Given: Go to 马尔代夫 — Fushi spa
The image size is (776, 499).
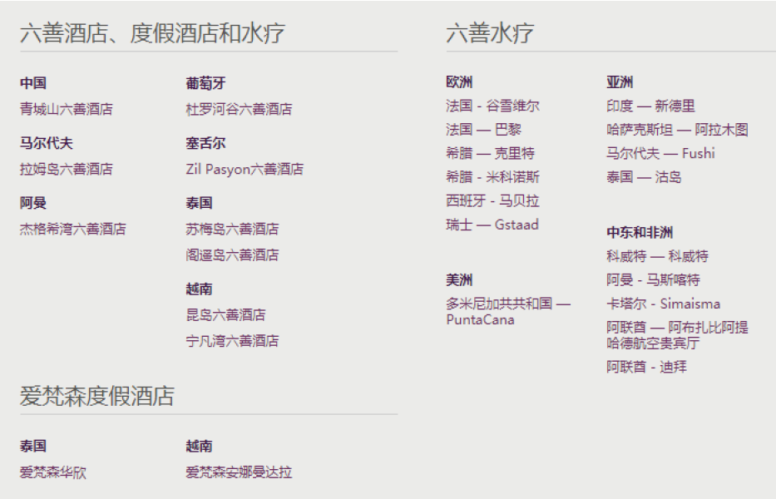Looking at the screenshot, I should [x=660, y=154].
